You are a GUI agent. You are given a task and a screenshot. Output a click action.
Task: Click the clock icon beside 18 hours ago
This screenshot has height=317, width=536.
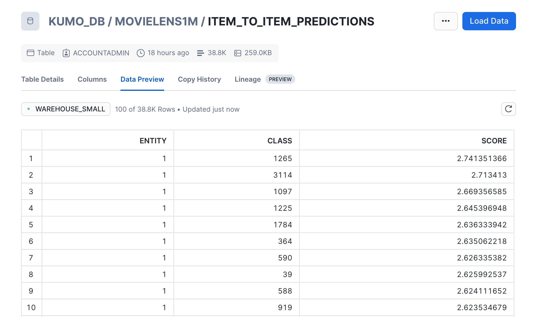140,53
